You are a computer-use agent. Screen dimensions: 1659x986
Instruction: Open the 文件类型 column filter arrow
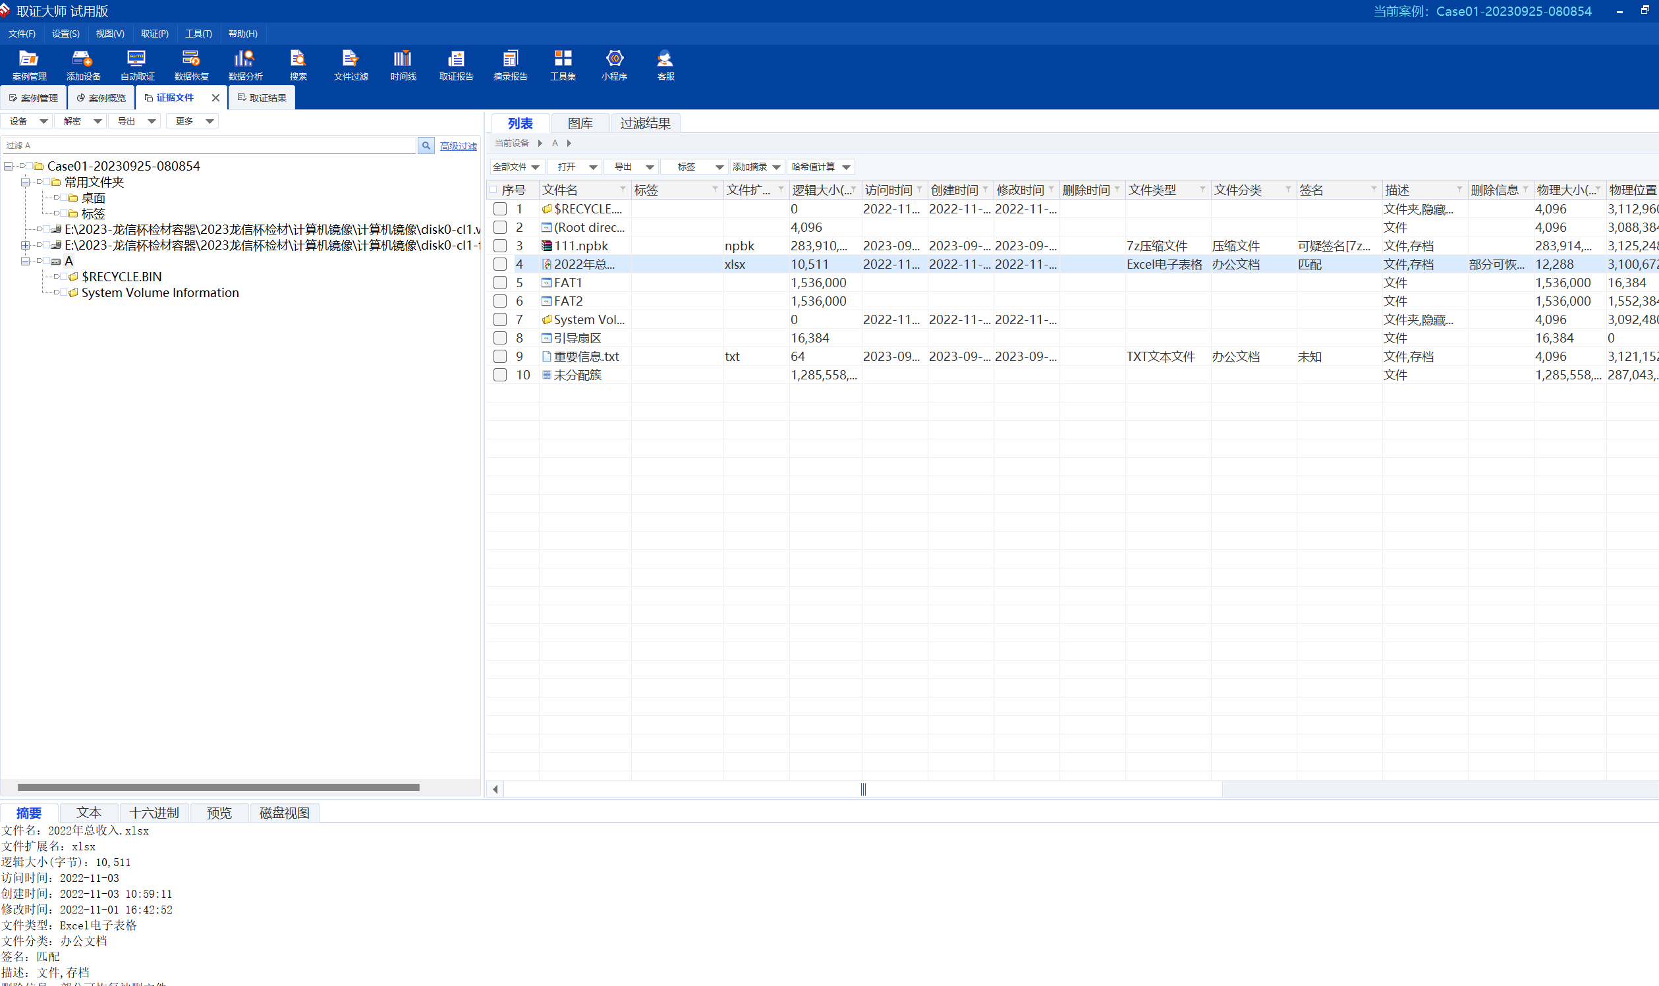1202,189
